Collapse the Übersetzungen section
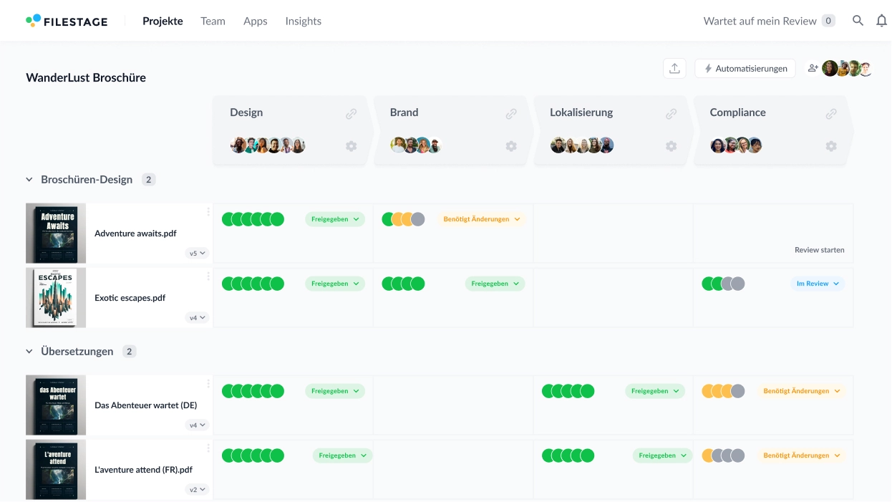Viewport: 892px width, 502px height. (28, 351)
